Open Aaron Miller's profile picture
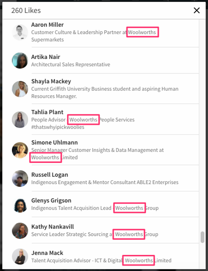This screenshot has height=271, width=208. tap(20, 32)
